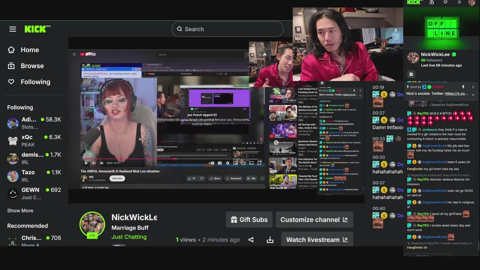Click the heart icon in the chat panel header
The image size is (480, 270).
tap(445, 2)
